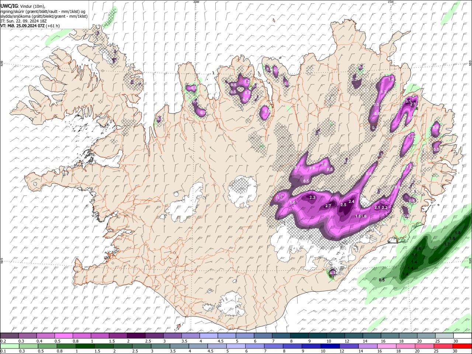
Task: Click the '1.0' snowfall value on the map
Action: pyautogui.click(x=324, y=164)
